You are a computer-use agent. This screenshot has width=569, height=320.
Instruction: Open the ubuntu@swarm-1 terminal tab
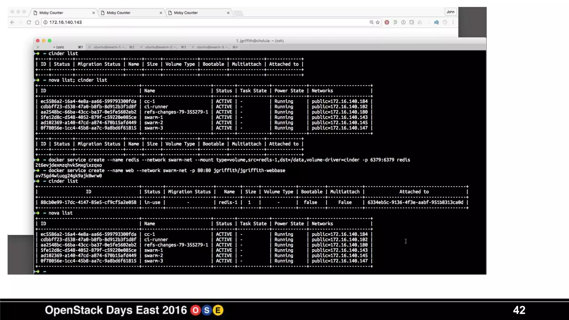click(x=110, y=47)
